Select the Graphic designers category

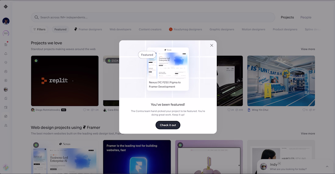click(222, 29)
